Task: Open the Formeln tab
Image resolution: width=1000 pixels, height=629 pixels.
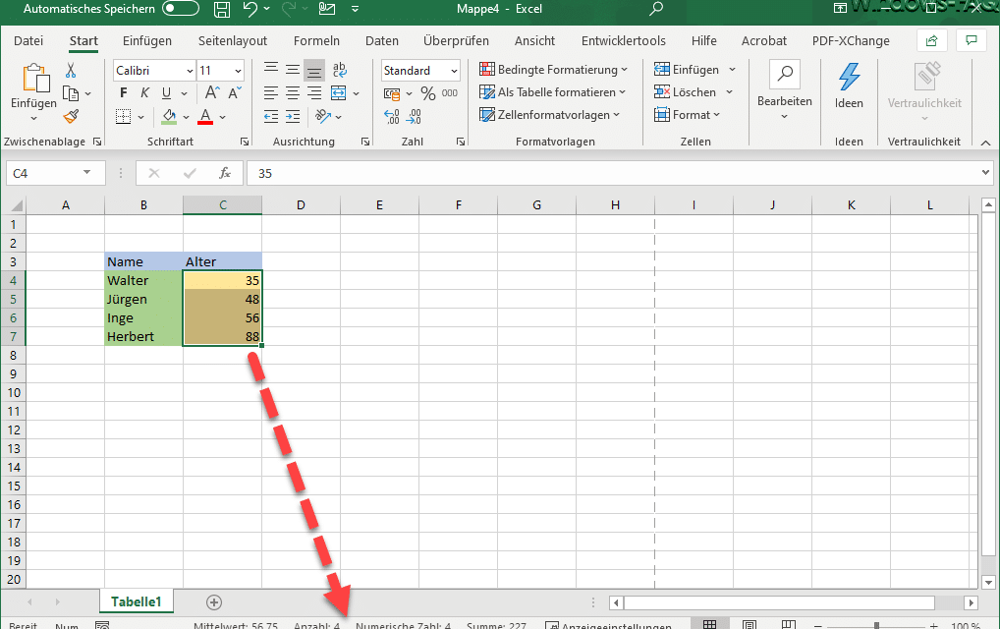Action: point(316,41)
